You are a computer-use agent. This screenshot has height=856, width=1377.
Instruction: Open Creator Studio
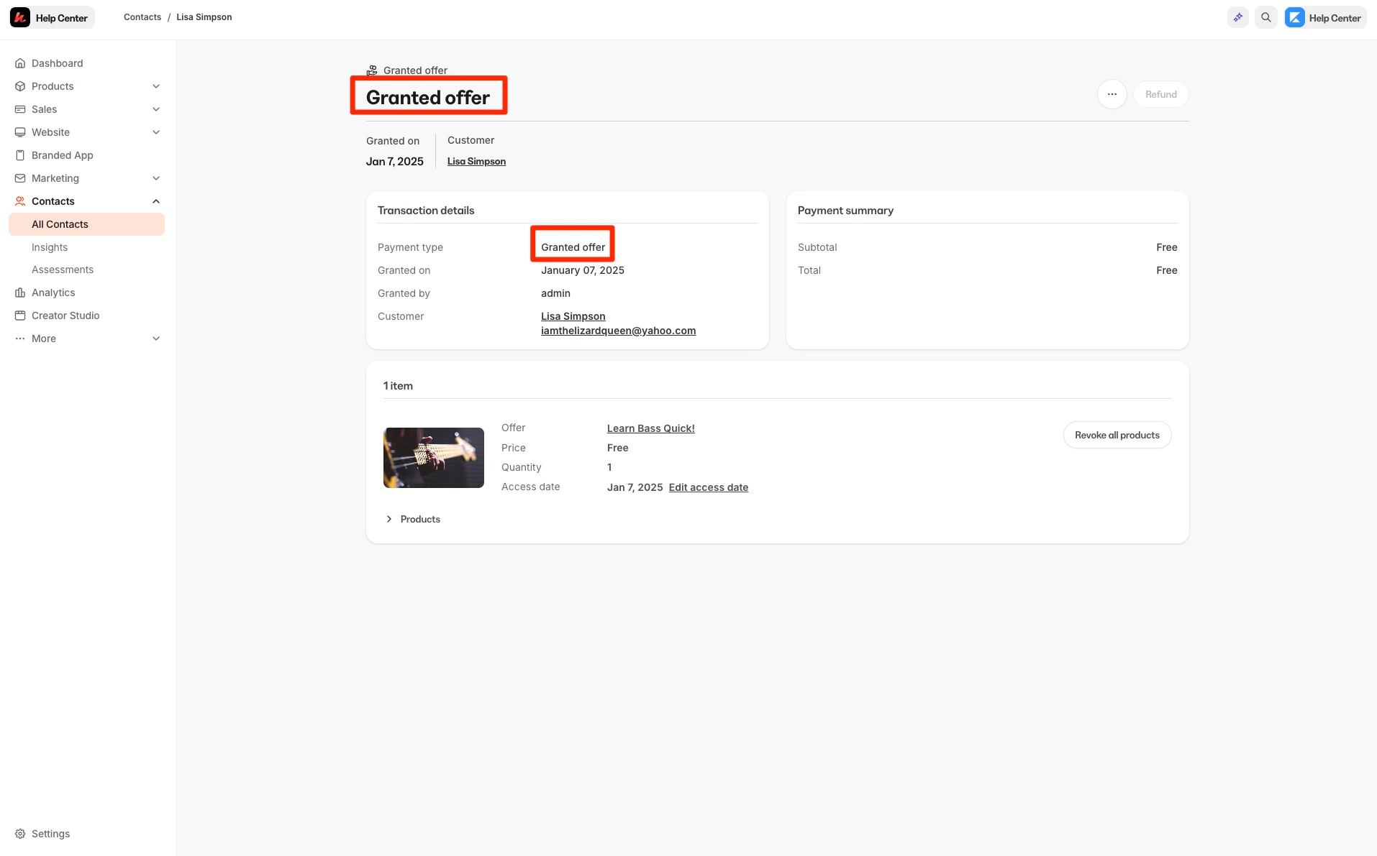pos(65,316)
